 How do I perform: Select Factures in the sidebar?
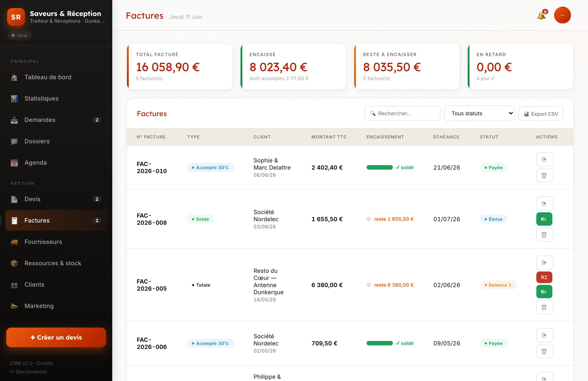point(56,220)
